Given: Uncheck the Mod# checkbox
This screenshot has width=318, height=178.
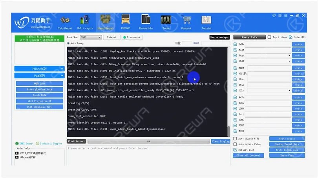Looking at the screenshot, I should pos(235,50).
